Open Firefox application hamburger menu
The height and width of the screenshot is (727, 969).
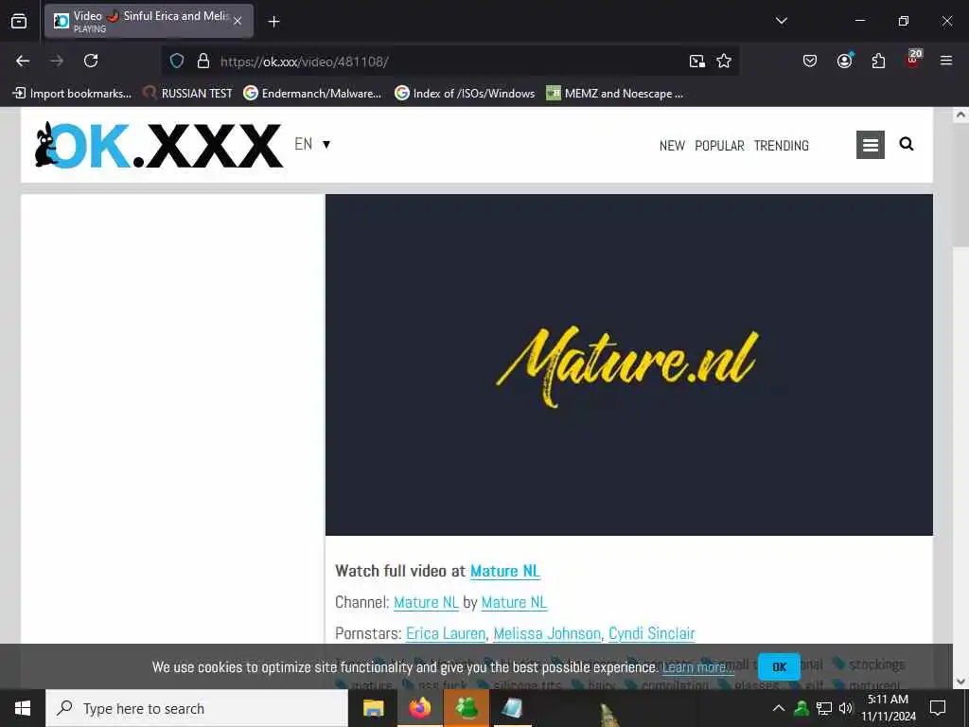click(x=946, y=61)
